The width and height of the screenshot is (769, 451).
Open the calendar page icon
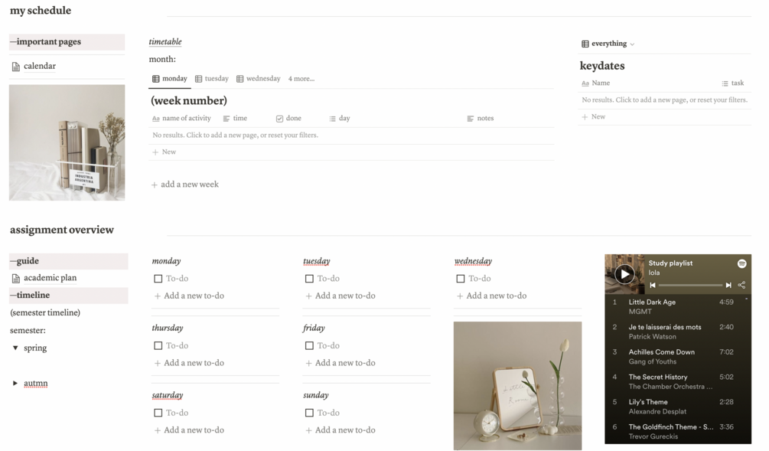coord(16,67)
